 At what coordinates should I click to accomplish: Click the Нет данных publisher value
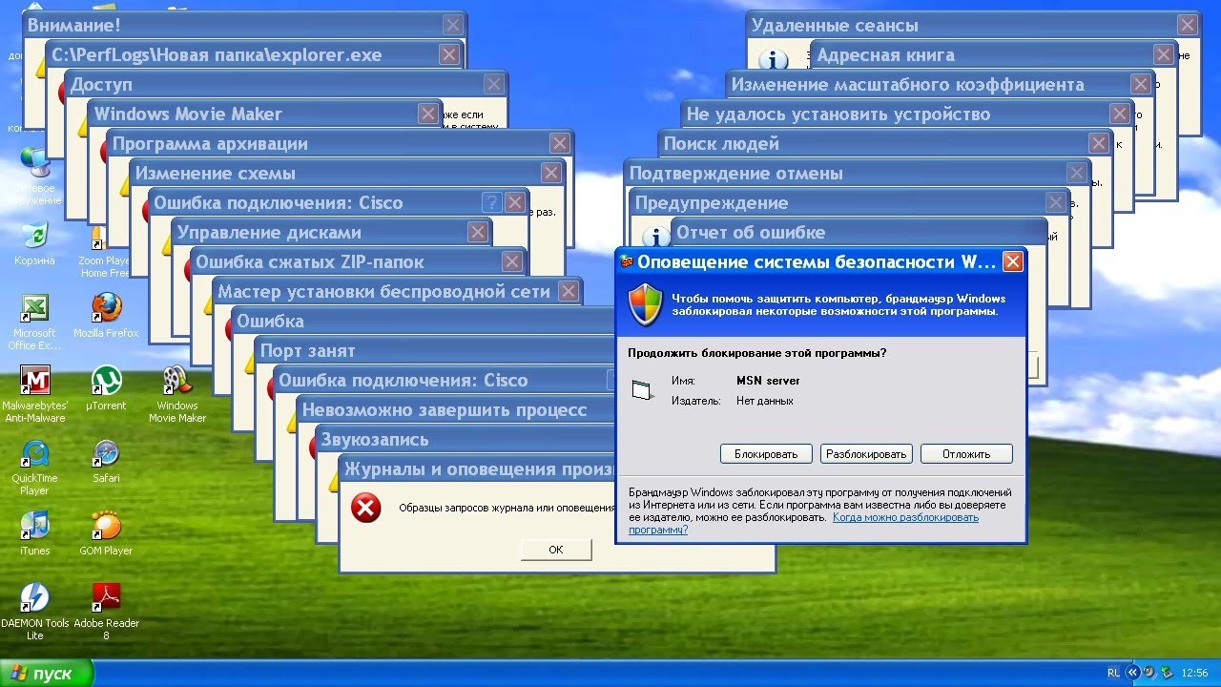tap(764, 401)
